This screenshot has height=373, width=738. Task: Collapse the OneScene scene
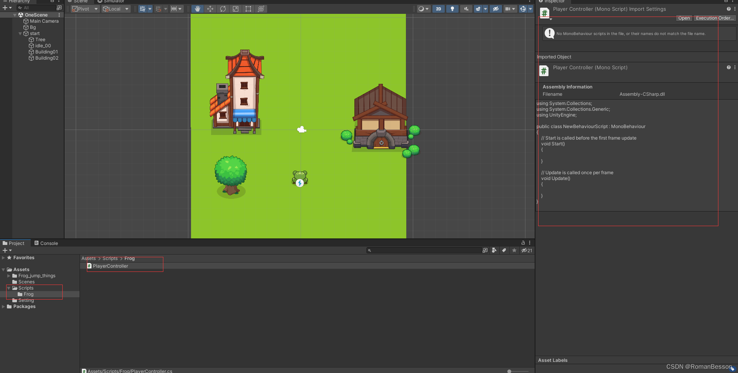[x=15, y=15]
